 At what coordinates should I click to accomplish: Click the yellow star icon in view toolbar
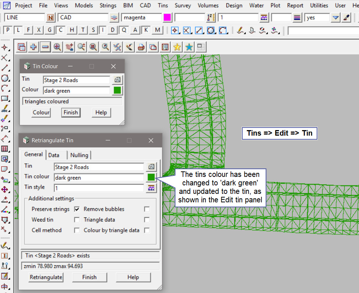[x=177, y=47]
